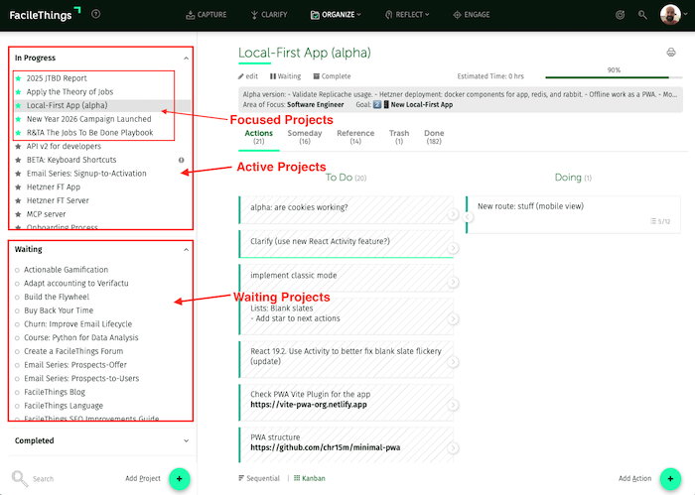Screen dimensions: 695x495
Task: Open github.com/chr15m/minimal-pwa link
Action: pos(326,447)
